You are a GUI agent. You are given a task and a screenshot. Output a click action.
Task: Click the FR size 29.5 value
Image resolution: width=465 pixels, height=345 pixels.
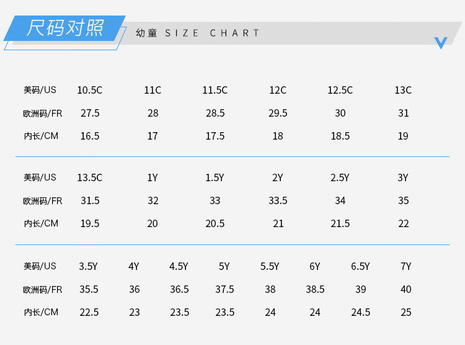click(x=278, y=113)
